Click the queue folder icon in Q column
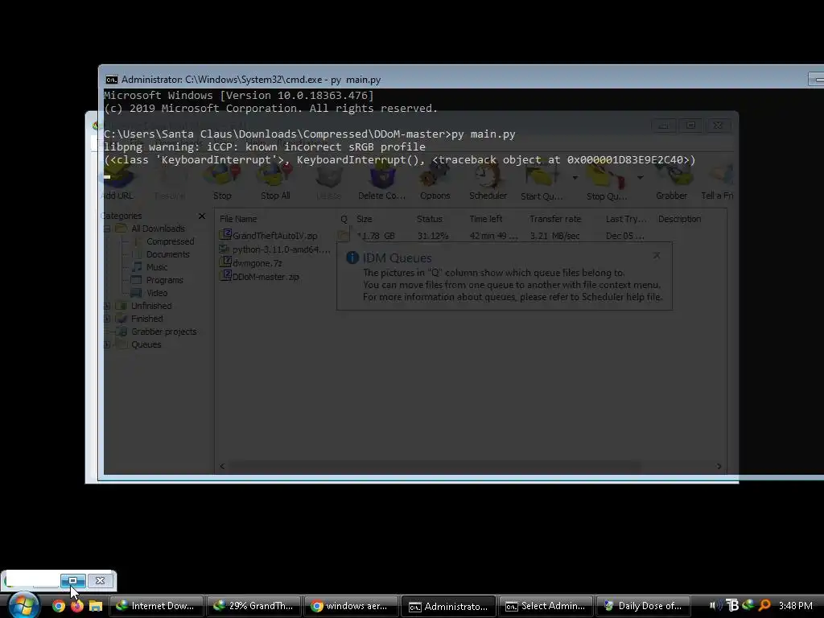 [344, 236]
